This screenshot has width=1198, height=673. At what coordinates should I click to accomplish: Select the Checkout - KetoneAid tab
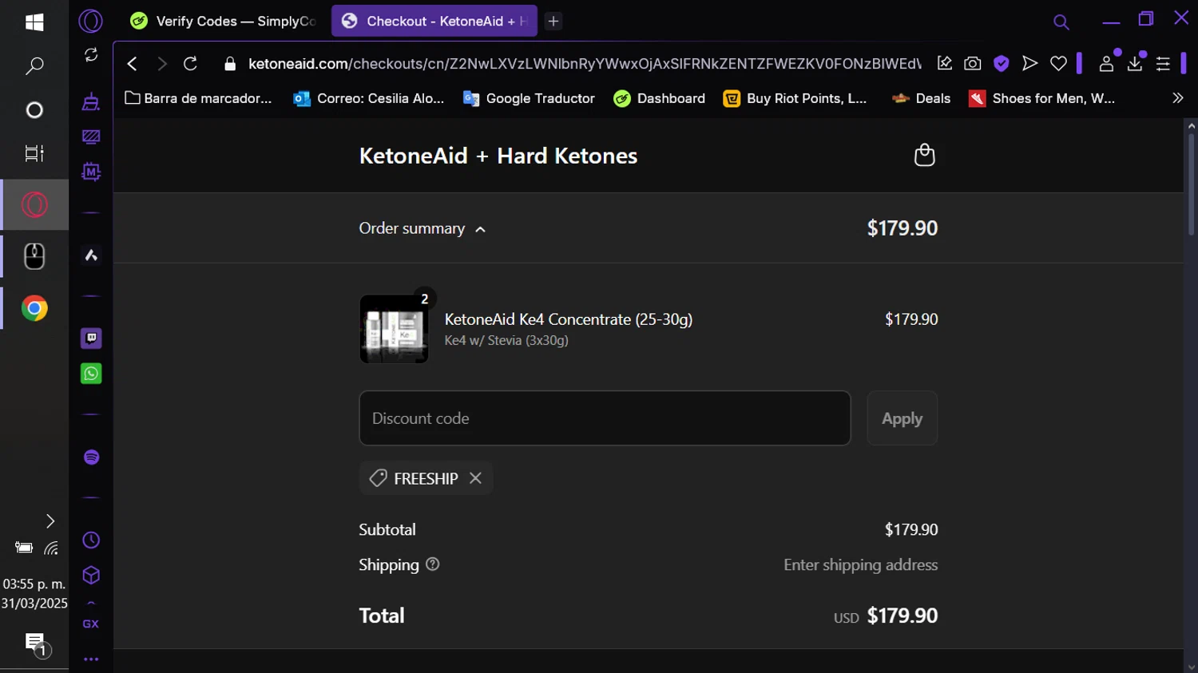[x=434, y=22]
